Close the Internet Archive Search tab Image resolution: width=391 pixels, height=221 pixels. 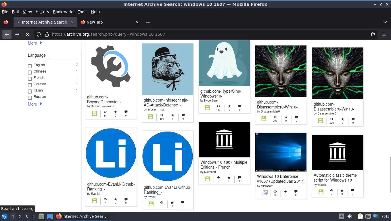72,22
